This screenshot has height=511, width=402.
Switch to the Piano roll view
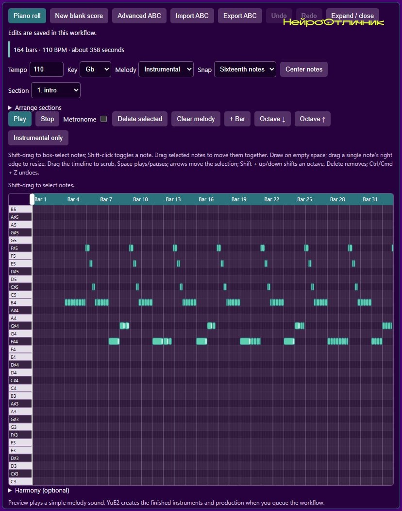(27, 16)
